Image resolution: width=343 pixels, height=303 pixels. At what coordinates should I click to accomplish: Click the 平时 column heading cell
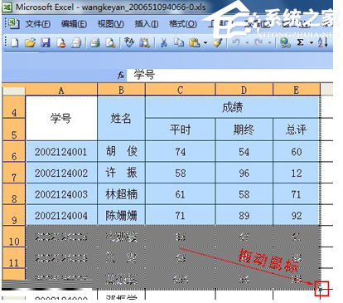tap(180, 130)
